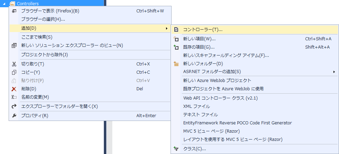The width and height of the screenshot is (339, 154).
Task: Select 新しいスキャフォールディング アイテム(F) entry
Action: click(x=226, y=55)
